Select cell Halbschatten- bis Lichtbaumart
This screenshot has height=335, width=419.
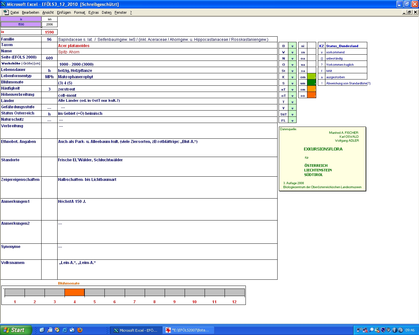click(x=167, y=187)
